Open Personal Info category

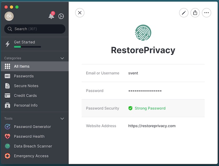pyautogui.click(x=34, y=105)
